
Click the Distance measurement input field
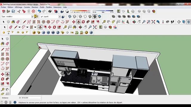pyautogui.click(x=30, y=98)
